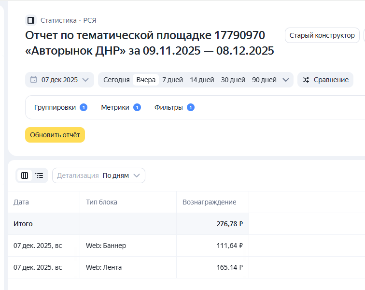The image size is (365, 290).
Task: Select the 7 дней period preset
Action: 172,80
